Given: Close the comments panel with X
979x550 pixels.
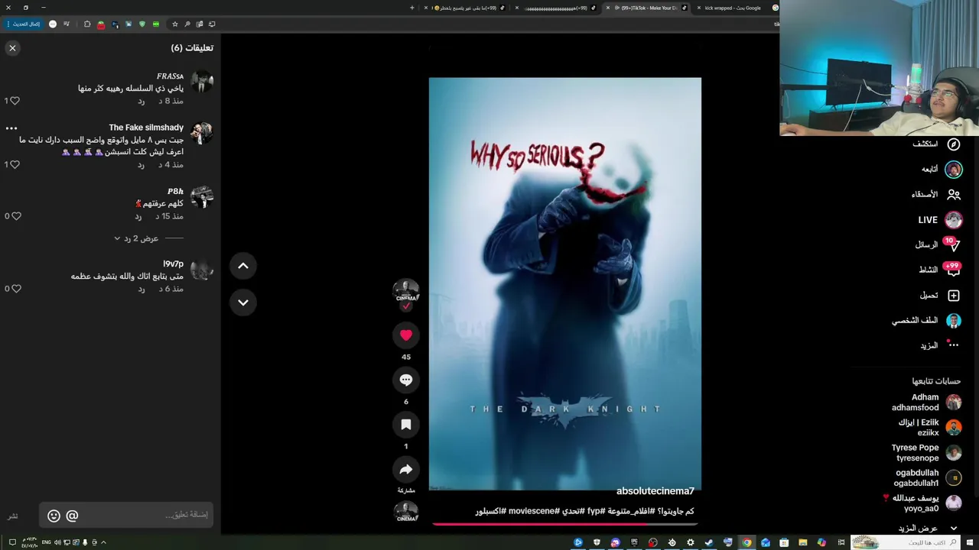Looking at the screenshot, I should (x=12, y=48).
